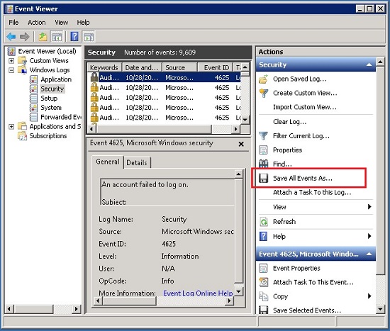390x331 pixels.
Task: Click the Save Selected Events floppy icon
Action: tap(263, 310)
